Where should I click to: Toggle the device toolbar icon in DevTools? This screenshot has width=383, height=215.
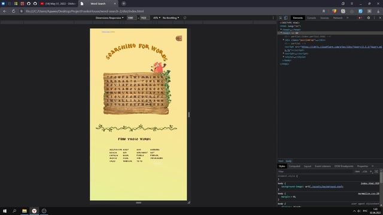[285, 18]
